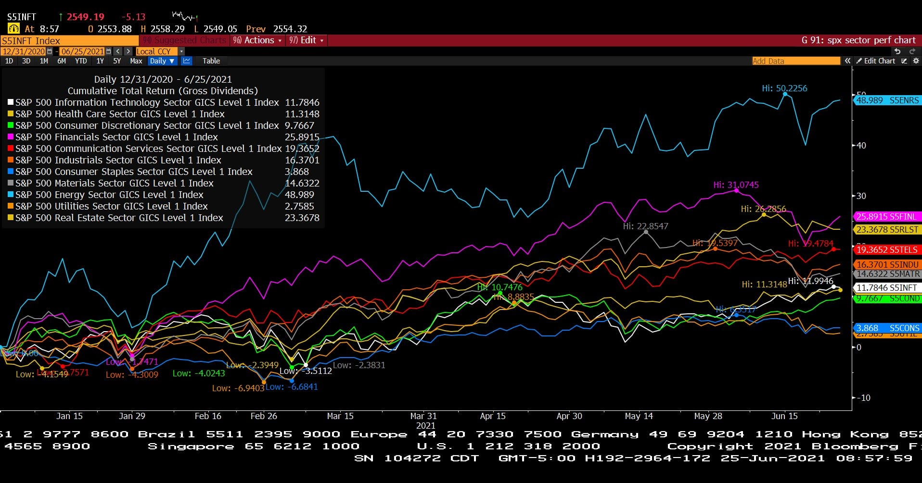Click the 19.3652 S5TELS axis label
This screenshot has width=922, height=483.
coord(887,250)
